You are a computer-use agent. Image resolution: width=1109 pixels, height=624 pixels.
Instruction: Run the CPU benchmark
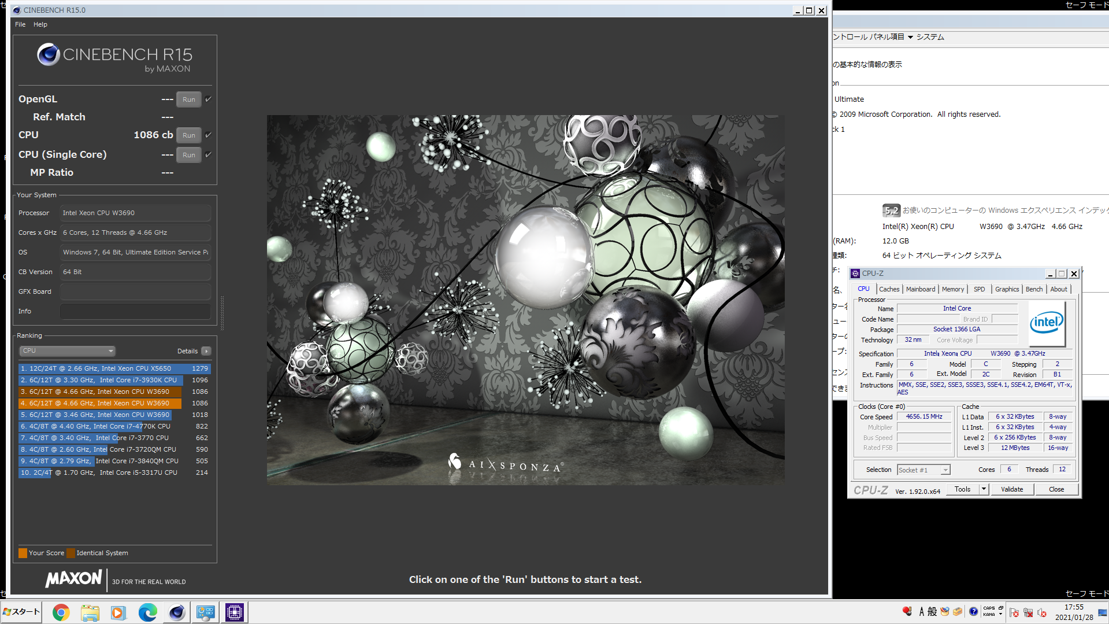pos(188,135)
